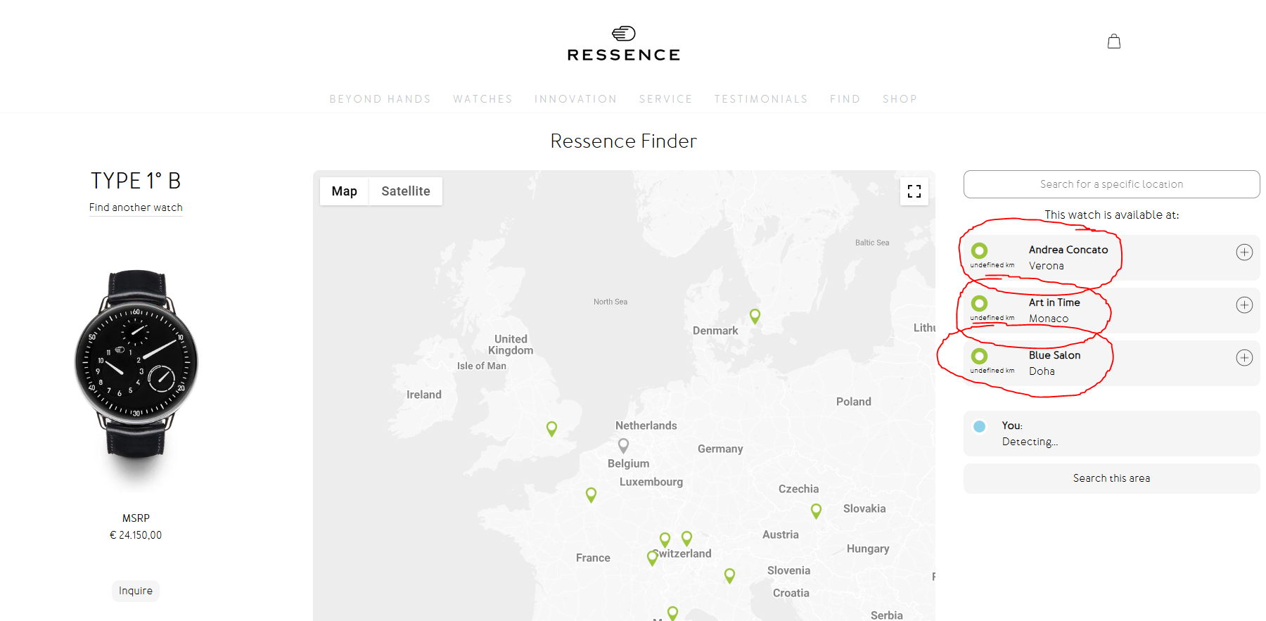Open the Innovation menu
Image resolution: width=1266 pixels, height=621 pixels.
pyautogui.click(x=576, y=99)
